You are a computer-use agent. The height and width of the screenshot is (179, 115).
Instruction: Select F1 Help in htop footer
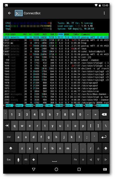[x=8, y=105]
